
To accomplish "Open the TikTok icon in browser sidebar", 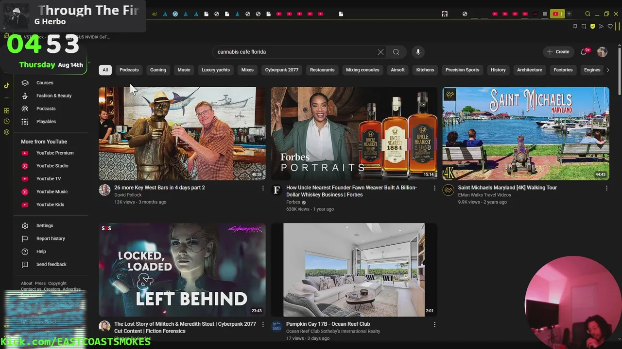I will [x=6, y=85].
